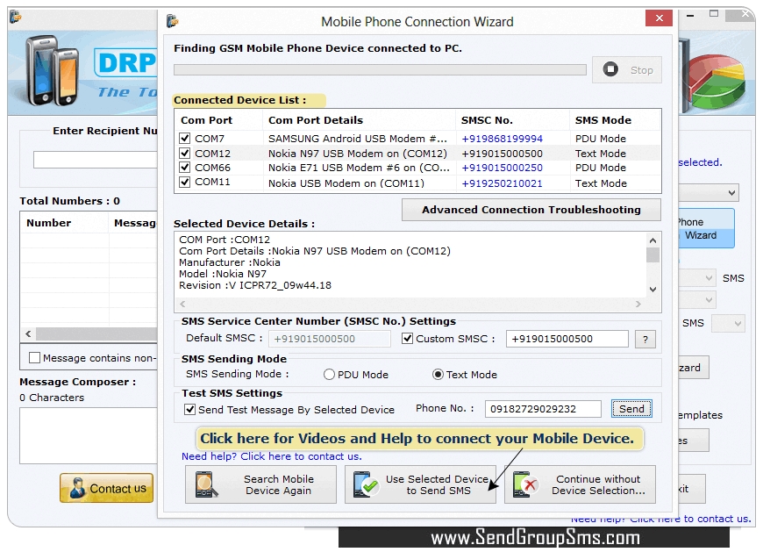Click the main window title bar app icon
Screen dimensions: 763x552
(16, 17)
